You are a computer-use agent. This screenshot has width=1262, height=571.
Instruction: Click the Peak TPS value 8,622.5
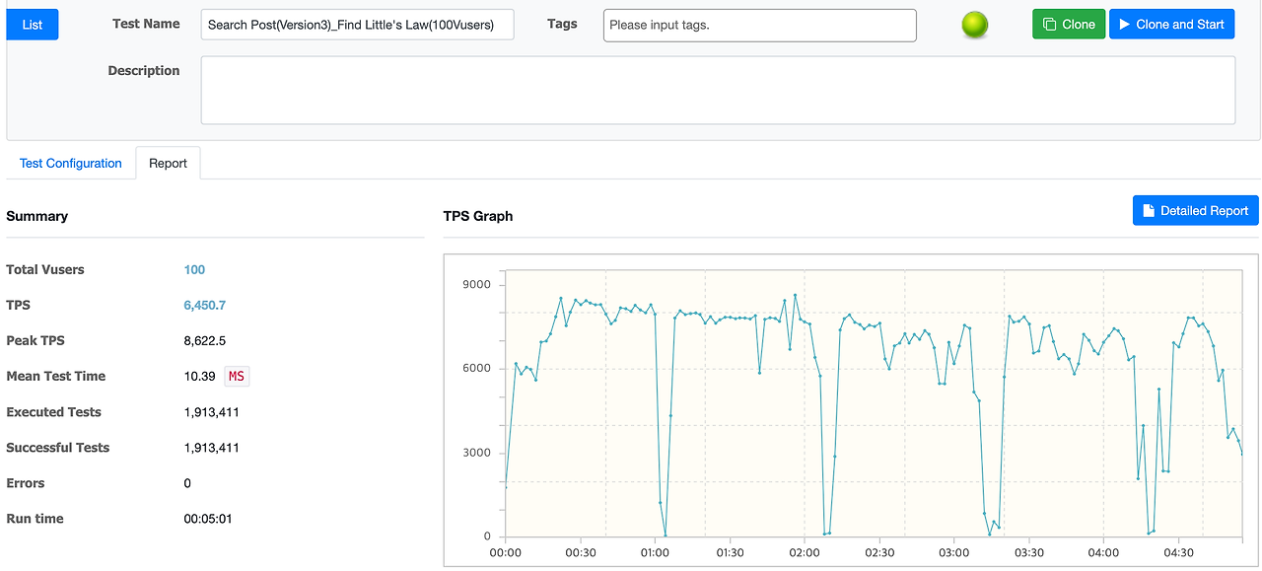tap(205, 341)
